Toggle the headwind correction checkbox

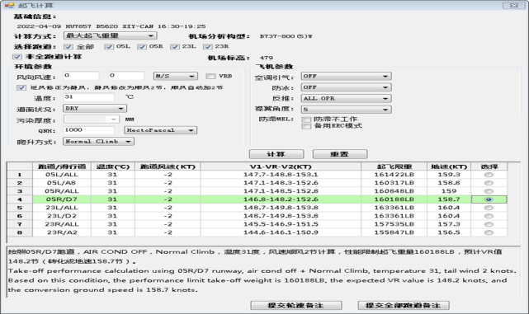pos(21,87)
